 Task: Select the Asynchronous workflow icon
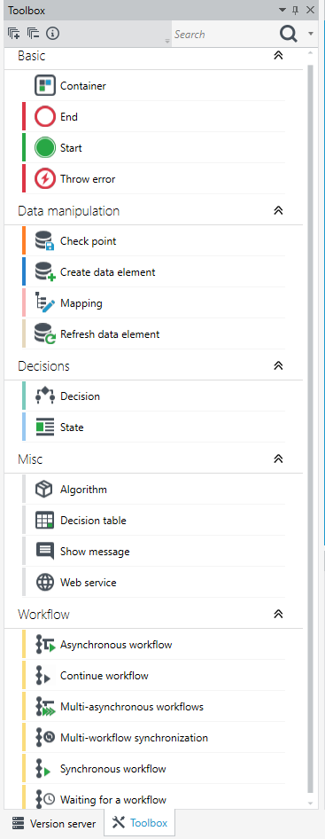[x=45, y=645]
